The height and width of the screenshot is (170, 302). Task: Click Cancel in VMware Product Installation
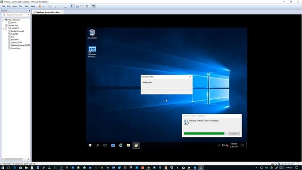(x=234, y=134)
